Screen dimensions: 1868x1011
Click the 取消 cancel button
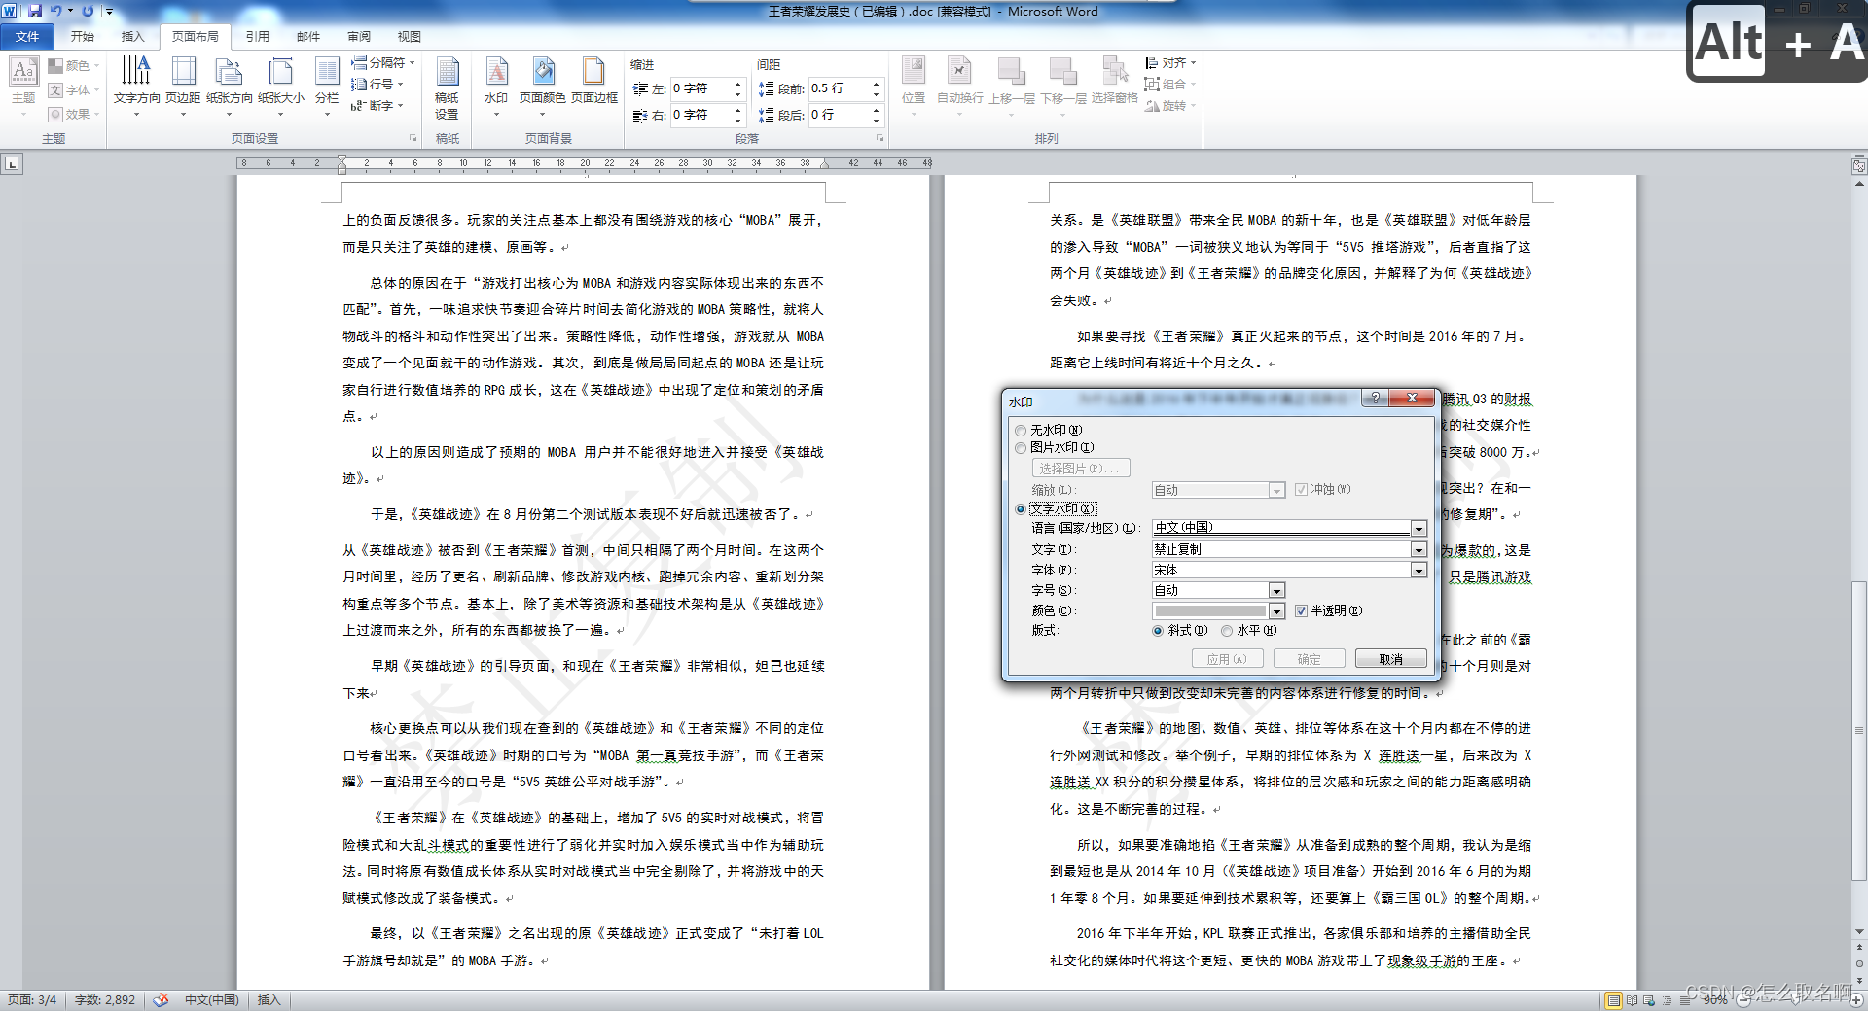(1390, 659)
